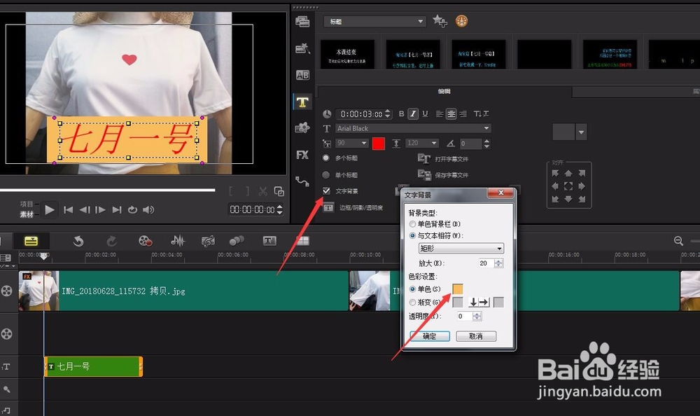700x416 pixels.
Task: Click the 确定 button in the dialog
Action: (429, 335)
